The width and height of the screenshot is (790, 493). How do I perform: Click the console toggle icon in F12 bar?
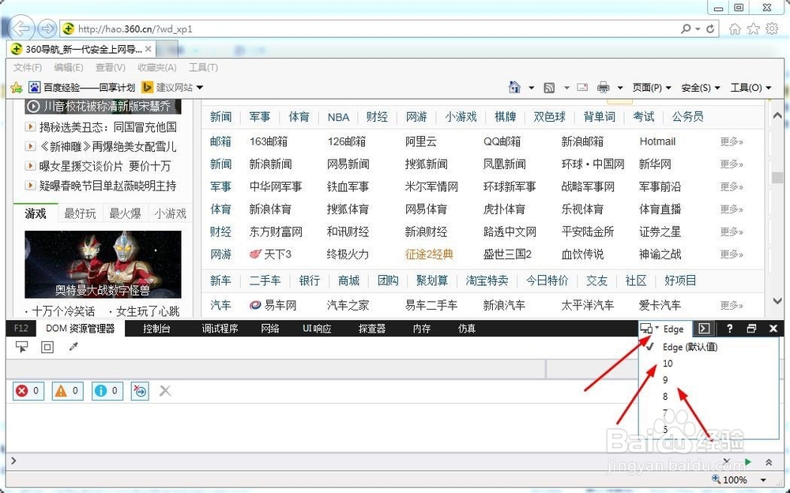click(x=705, y=329)
